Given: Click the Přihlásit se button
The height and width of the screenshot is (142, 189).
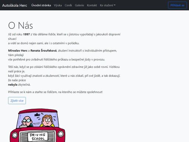Looking at the screenshot, I should click(x=177, y=5).
